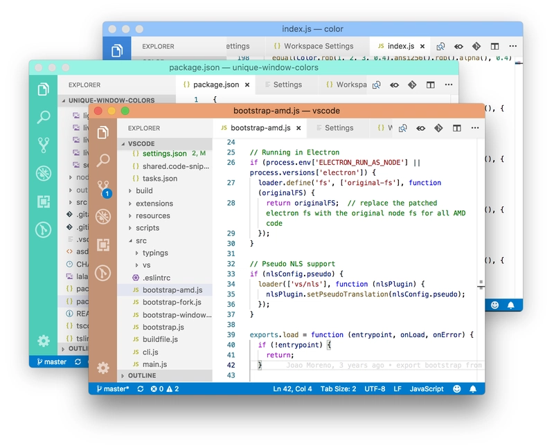Click synchronize changes icon next to master*
This screenshot has width=554, height=448.
point(141,389)
